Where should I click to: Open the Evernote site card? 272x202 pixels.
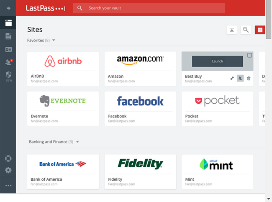[x=63, y=109]
